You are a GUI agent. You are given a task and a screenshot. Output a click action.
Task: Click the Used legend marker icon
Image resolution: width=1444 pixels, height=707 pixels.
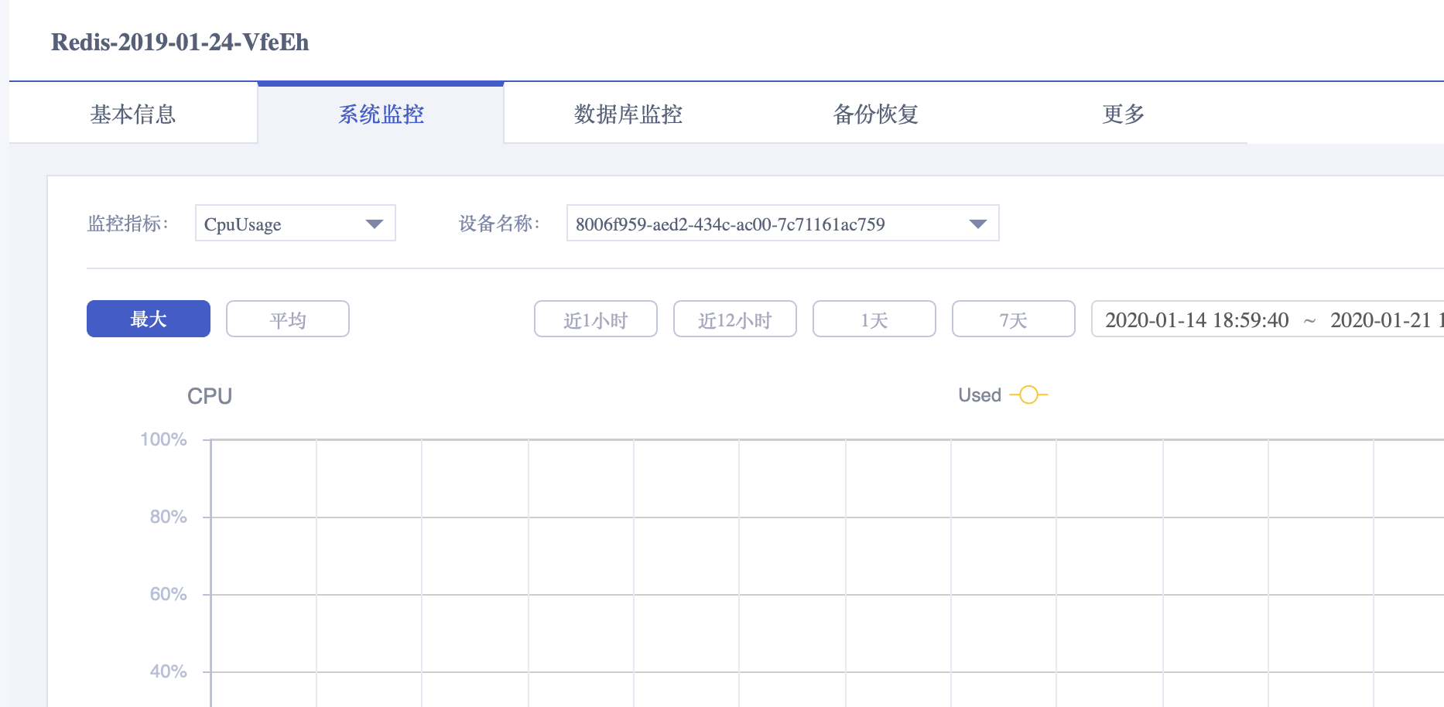click(x=1028, y=395)
